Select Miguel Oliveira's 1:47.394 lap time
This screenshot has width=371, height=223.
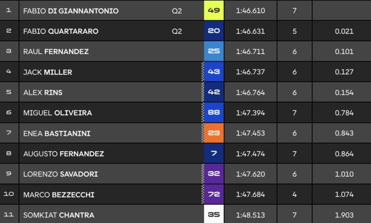[250, 113]
